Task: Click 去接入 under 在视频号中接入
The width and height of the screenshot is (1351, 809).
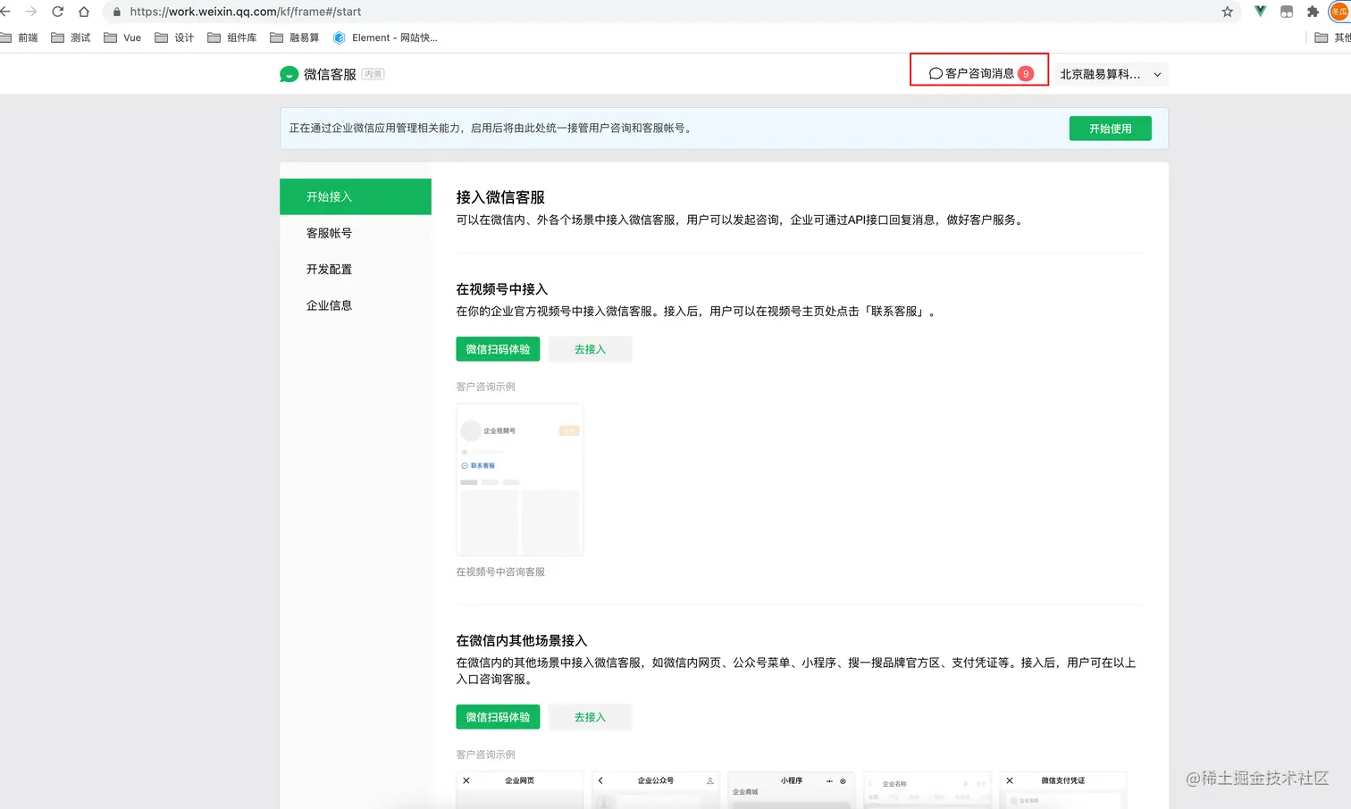Action: [x=590, y=349]
